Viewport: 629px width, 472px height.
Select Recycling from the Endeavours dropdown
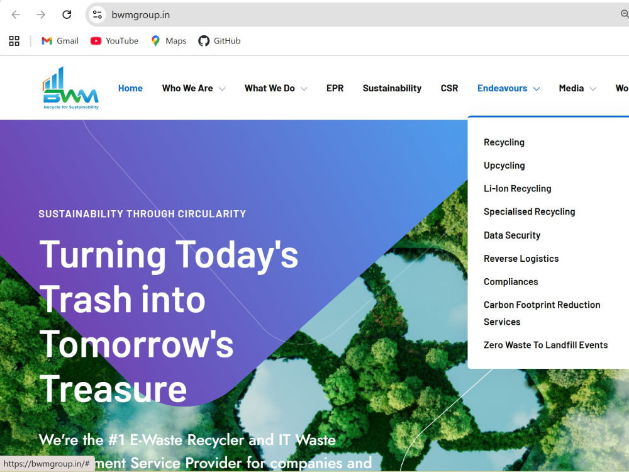504,142
